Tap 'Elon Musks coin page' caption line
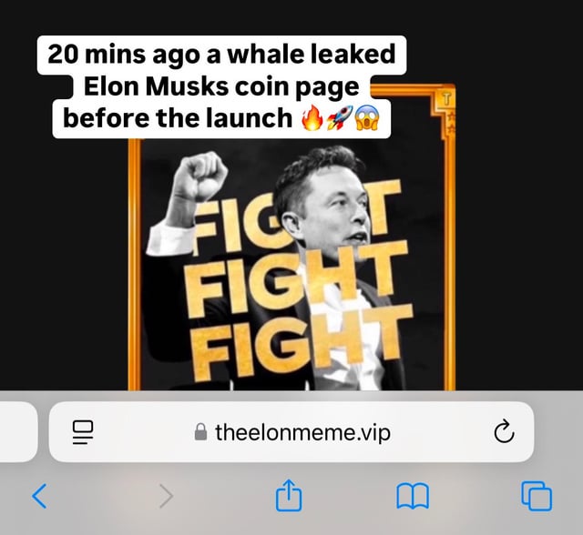583x535 pixels. pos(221,86)
